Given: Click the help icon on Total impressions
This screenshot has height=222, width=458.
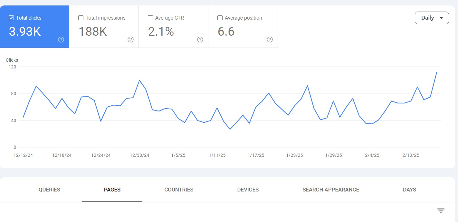Looking at the screenshot, I should point(130,40).
